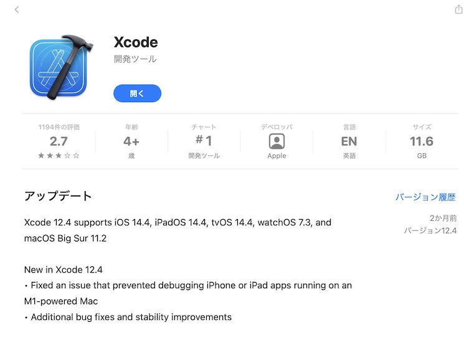This screenshot has height=338, width=464.
Task: Open the share sheet icon
Action: (x=458, y=9)
